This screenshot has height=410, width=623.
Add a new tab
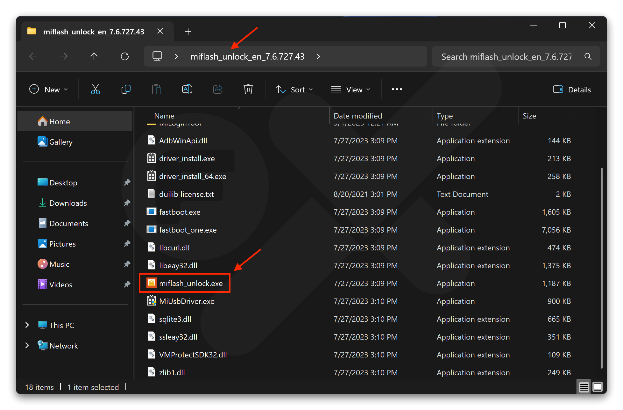[x=188, y=32]
